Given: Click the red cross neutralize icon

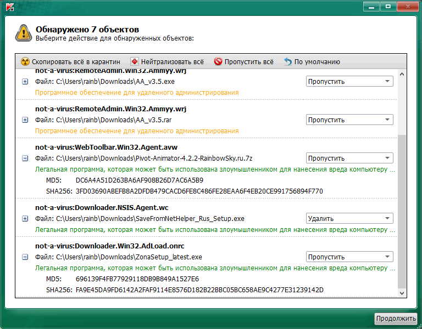Looking at the screenshot, I should (x=135, y=61).
